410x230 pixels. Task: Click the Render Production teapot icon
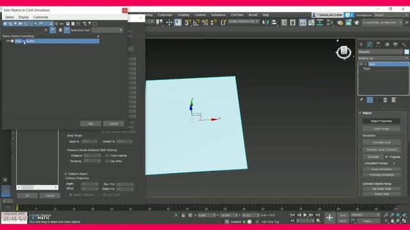point(356,23)
